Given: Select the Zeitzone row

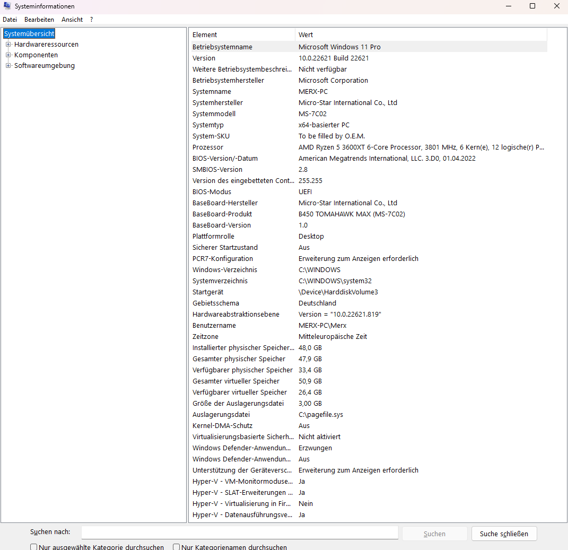Looking at the screenshot, I should tap(369, 337).
